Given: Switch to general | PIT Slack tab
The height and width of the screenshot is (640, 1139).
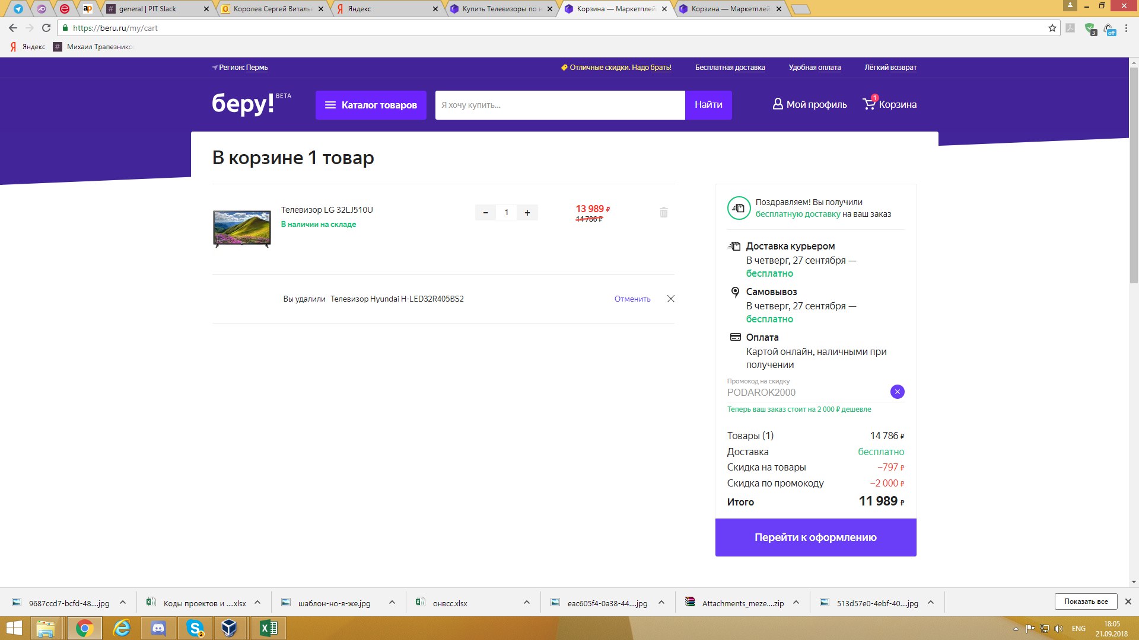Looking at the screenshot, I should click(155, 9).
